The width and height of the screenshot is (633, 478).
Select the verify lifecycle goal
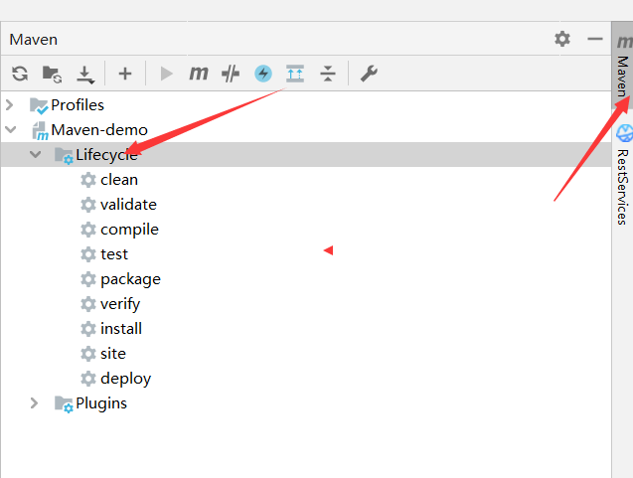(306, 304)
